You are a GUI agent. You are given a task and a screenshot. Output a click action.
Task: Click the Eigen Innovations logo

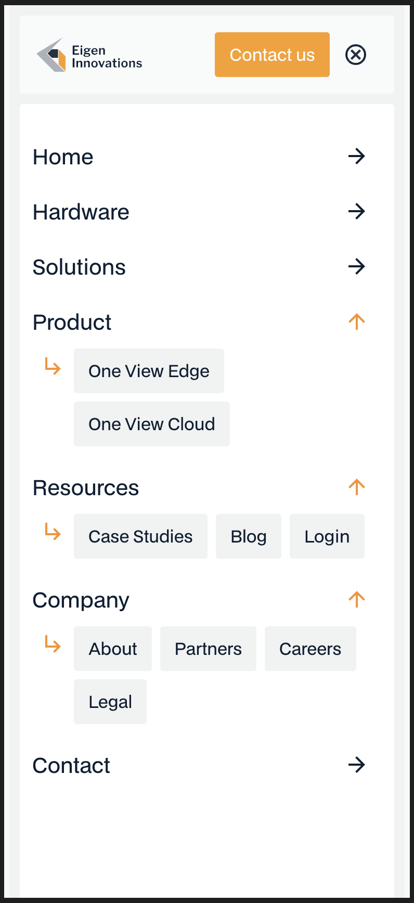[89, 56]
